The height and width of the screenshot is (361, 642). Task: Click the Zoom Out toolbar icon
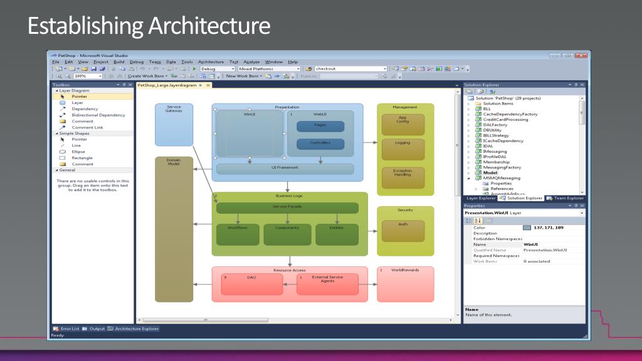[68, 76]
